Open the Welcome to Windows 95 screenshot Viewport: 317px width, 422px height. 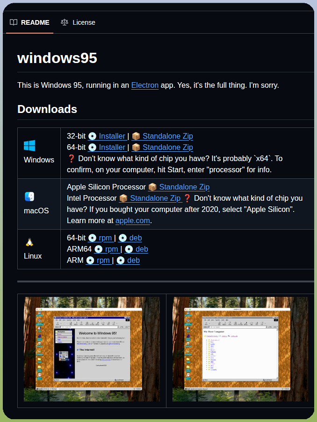click(x=92, y=349)
